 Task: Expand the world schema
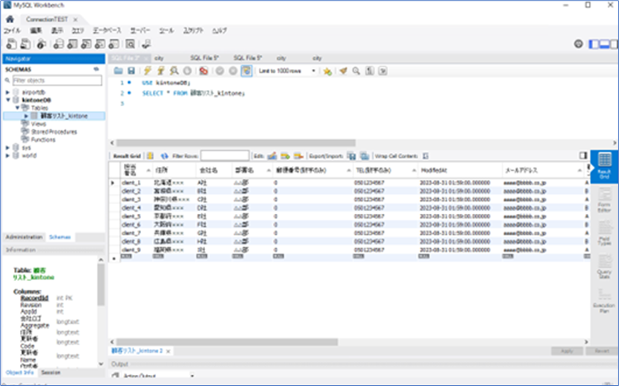click(x=7, y=156)
